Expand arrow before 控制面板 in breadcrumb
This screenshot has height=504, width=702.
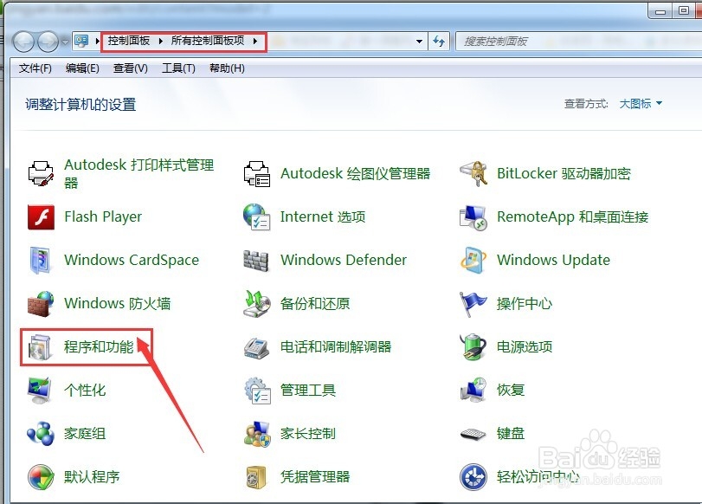click(x=97, y=42)
